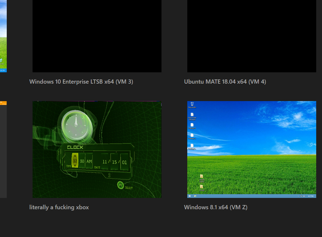Click the volume speaker icon in Windows 8.1 tray
Viewport: 322px width, 237px height.
point(304,196)
